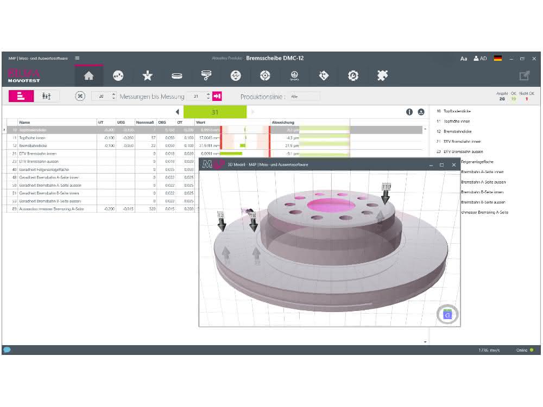Open the AD user account
Screen dimensions: 543x407
pos(481,59)
